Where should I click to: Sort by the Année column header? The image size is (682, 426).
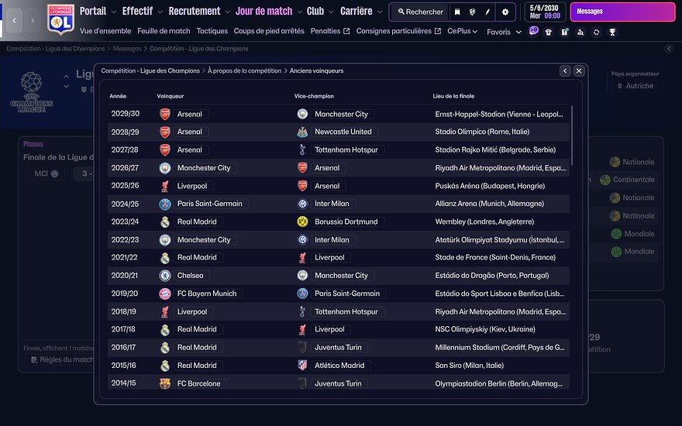(x=118, y=96)
